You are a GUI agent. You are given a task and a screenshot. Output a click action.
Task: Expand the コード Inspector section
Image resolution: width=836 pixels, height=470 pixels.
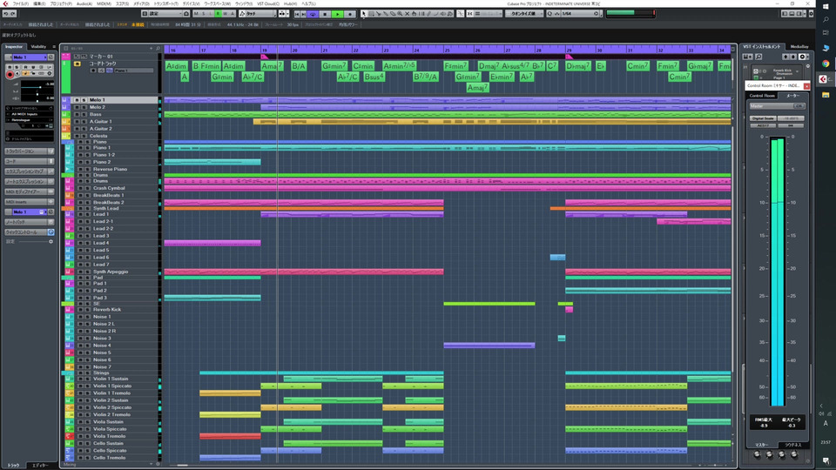pos(29,162)
